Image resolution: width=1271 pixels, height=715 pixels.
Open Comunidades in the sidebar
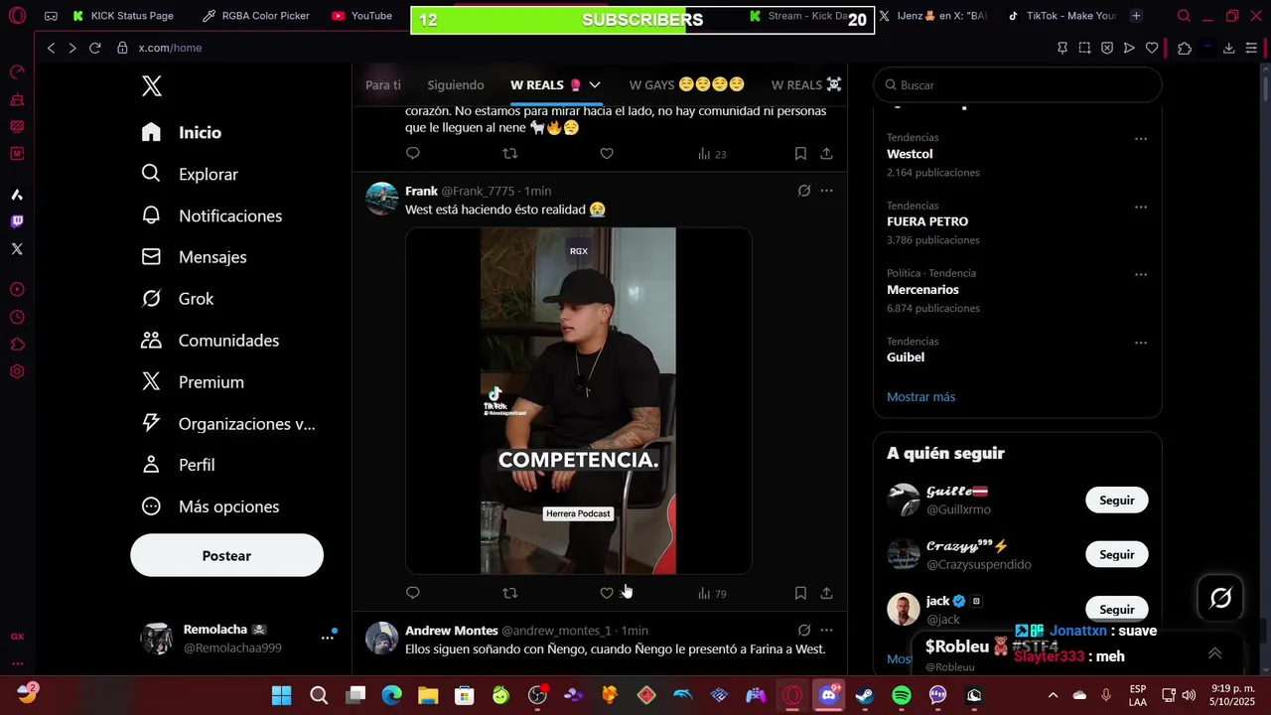pyautogui.click(x=211, y=341)
